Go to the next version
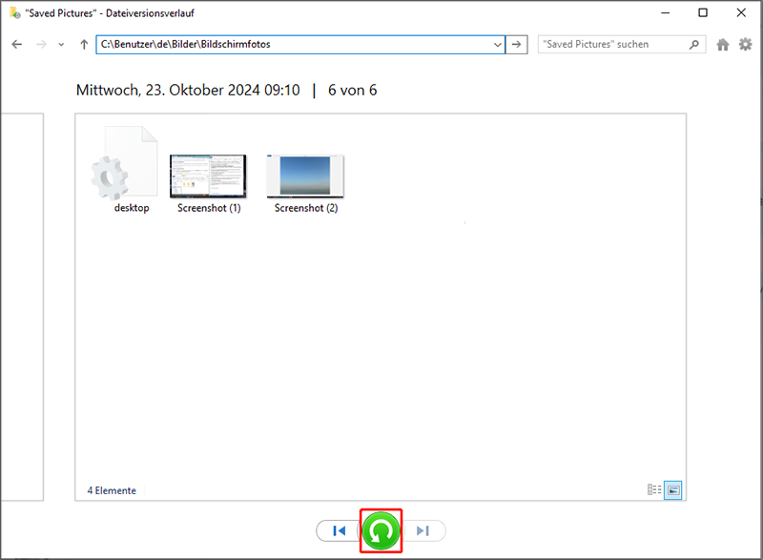 coord(423,530)
